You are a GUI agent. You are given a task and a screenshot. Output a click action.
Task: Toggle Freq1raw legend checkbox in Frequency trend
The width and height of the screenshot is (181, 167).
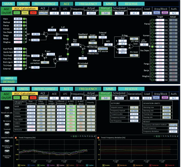pos(19,165)
